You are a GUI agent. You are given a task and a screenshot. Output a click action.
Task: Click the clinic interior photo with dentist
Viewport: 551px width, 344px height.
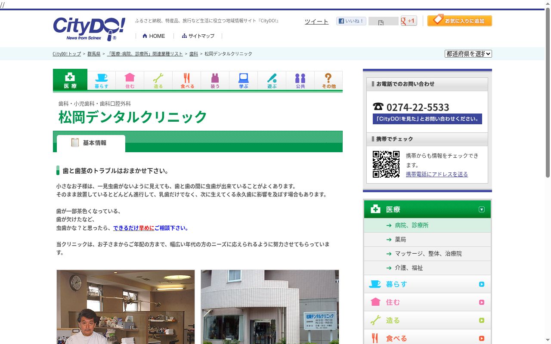point(126,307)
